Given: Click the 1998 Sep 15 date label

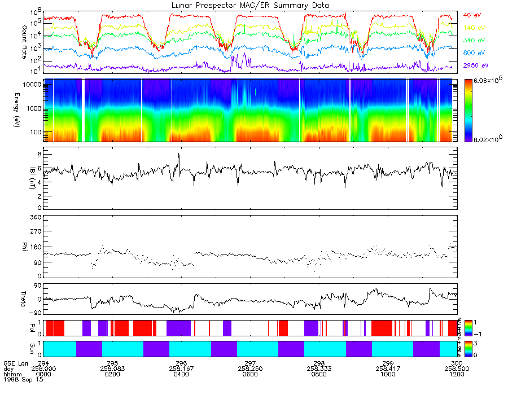Looking at the screenshot, I should pyautogui.click(x=23, y=379).
